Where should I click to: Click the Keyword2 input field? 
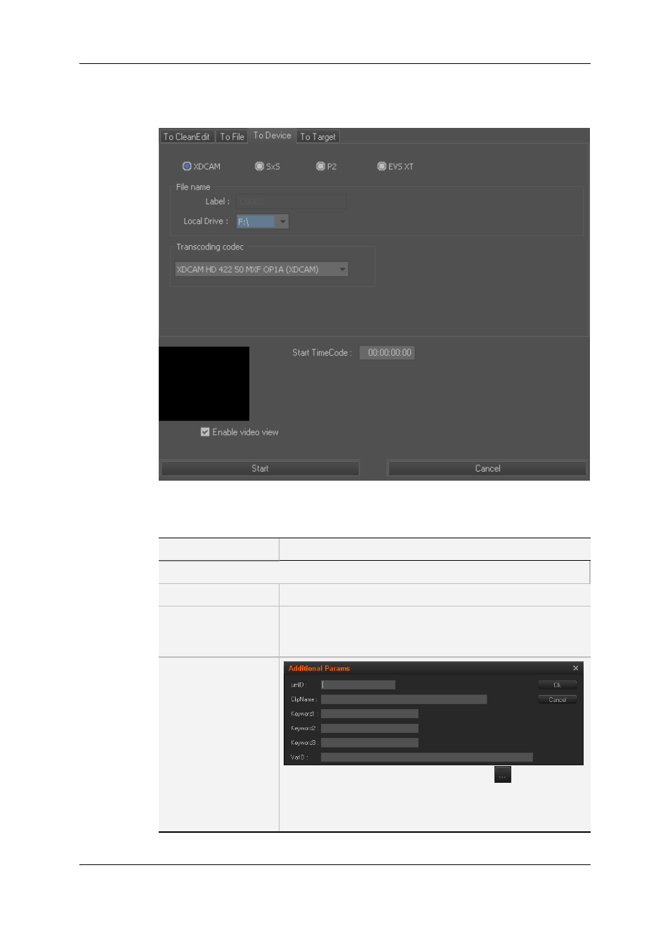pos(369,729)
